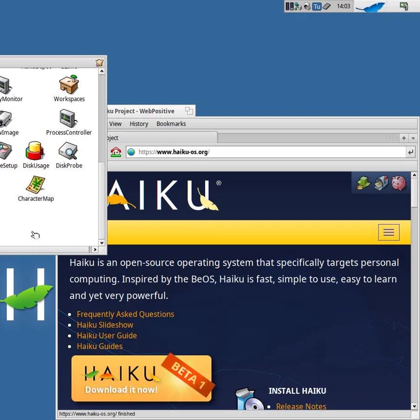The image size is (420, 420).
Task: Open the DiskUsage application icon
Action: click(35, 151)
